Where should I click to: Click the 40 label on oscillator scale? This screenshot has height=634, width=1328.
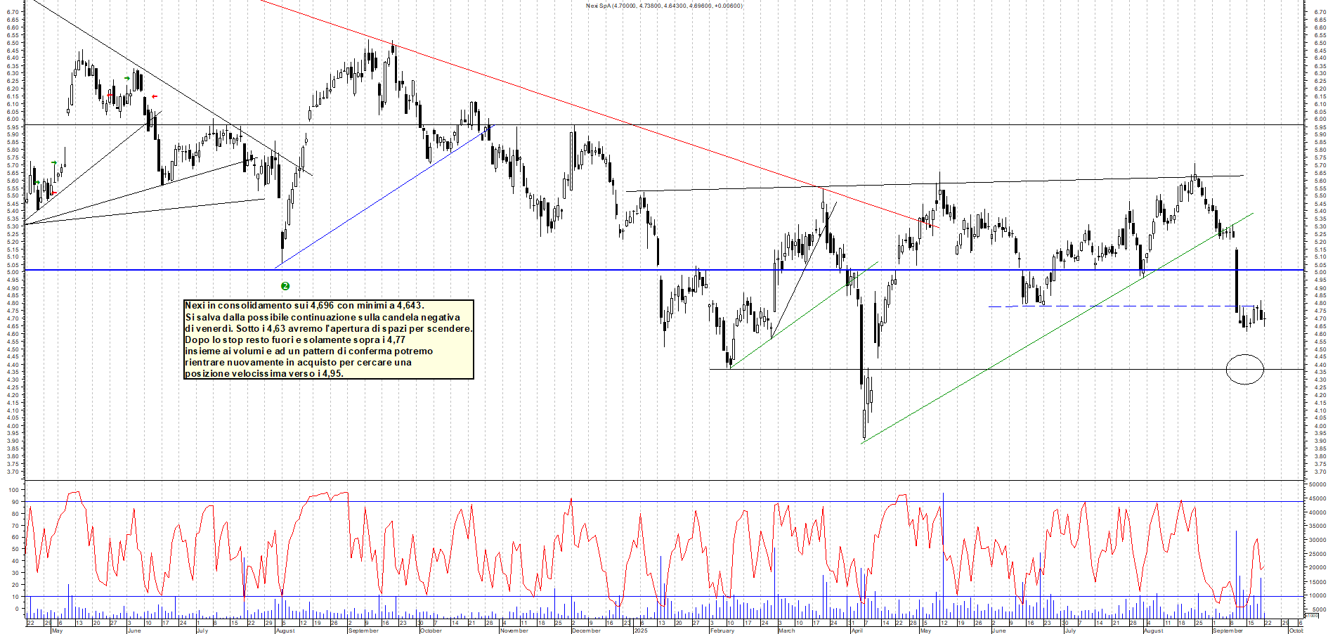tap(15, 561)
